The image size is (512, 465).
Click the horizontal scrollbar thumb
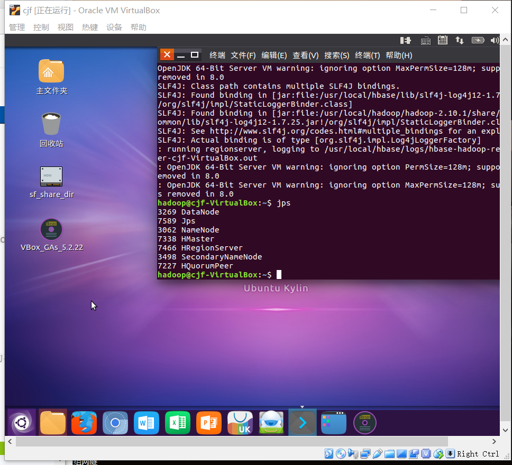pyautogui.click(x=232, y=442)
